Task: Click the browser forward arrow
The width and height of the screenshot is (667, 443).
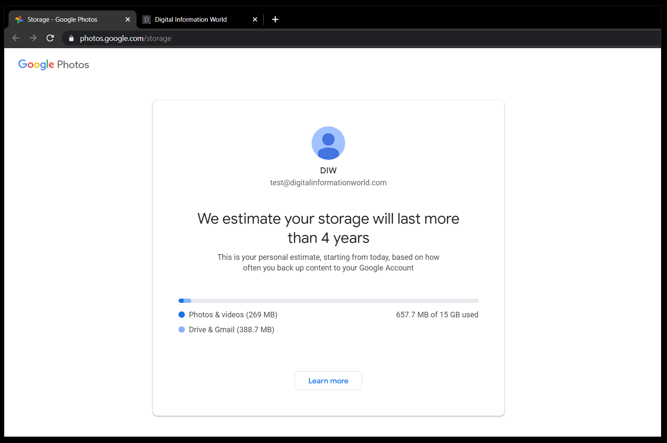Action: (33, 38)
